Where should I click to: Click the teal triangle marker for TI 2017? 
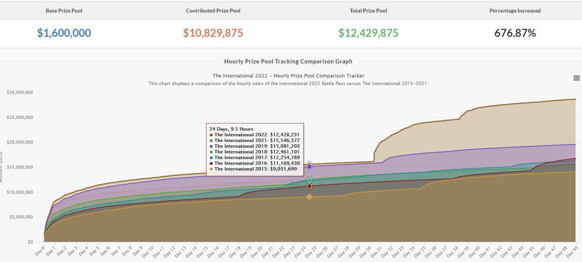tap(309, 180)
